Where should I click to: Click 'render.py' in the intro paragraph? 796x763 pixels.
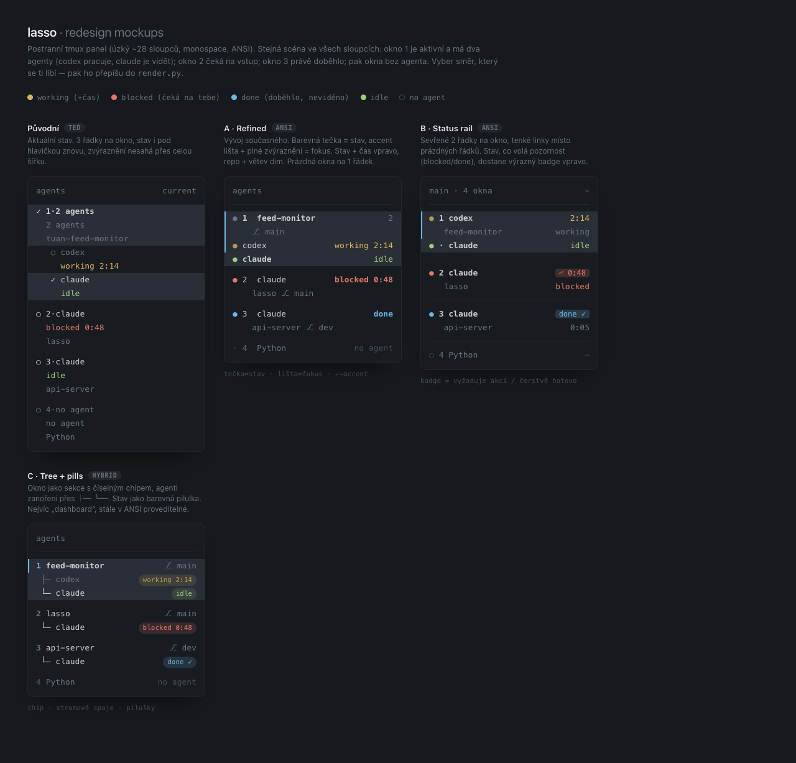[x=159, y=73]
